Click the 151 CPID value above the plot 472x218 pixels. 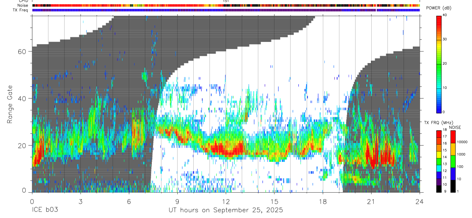coord(226,1)
